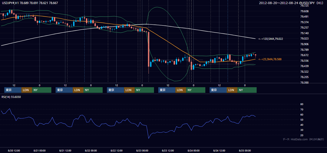This screenshot has width=327, height=153.
Task: Click price axis value 79.257
Action: click(304, 28)
